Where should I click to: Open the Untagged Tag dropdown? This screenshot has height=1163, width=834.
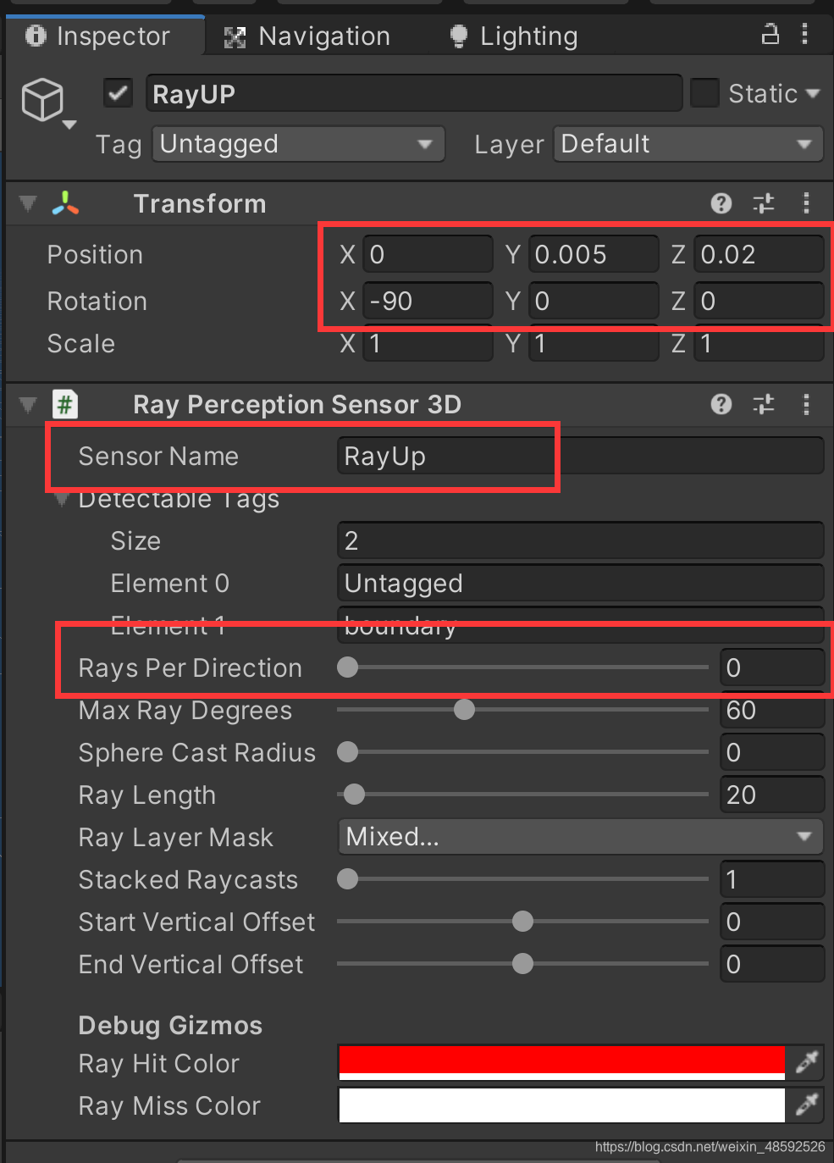tap(297, 144)
